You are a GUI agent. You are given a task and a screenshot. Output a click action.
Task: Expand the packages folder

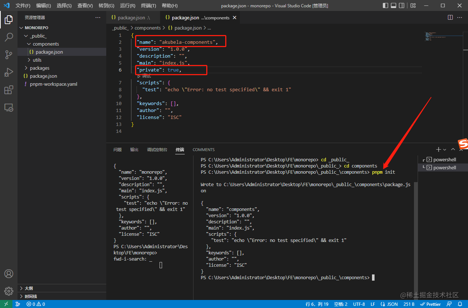39,68
